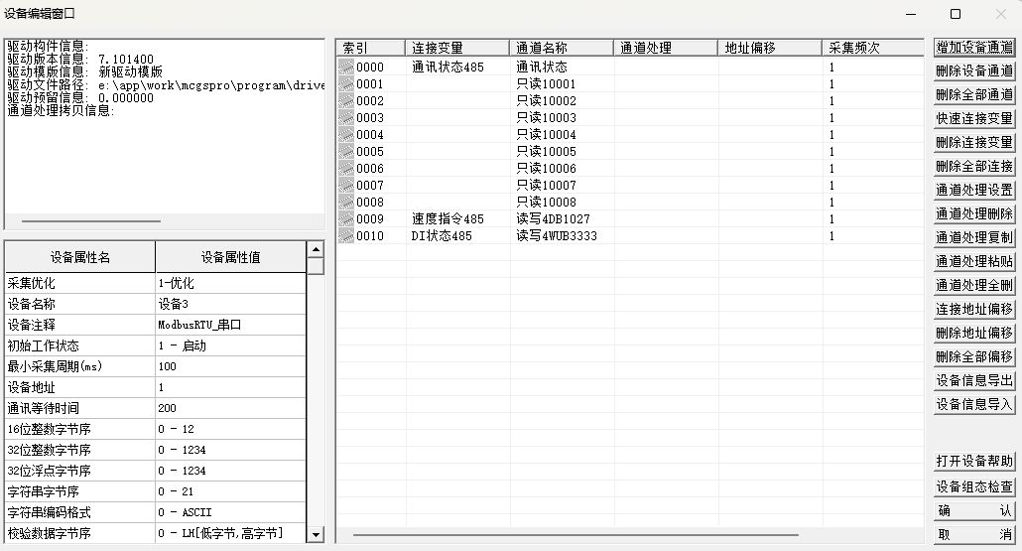Select connected variable DI状态485
This screenshot has height=551, width=1022.
pos(442,236)
